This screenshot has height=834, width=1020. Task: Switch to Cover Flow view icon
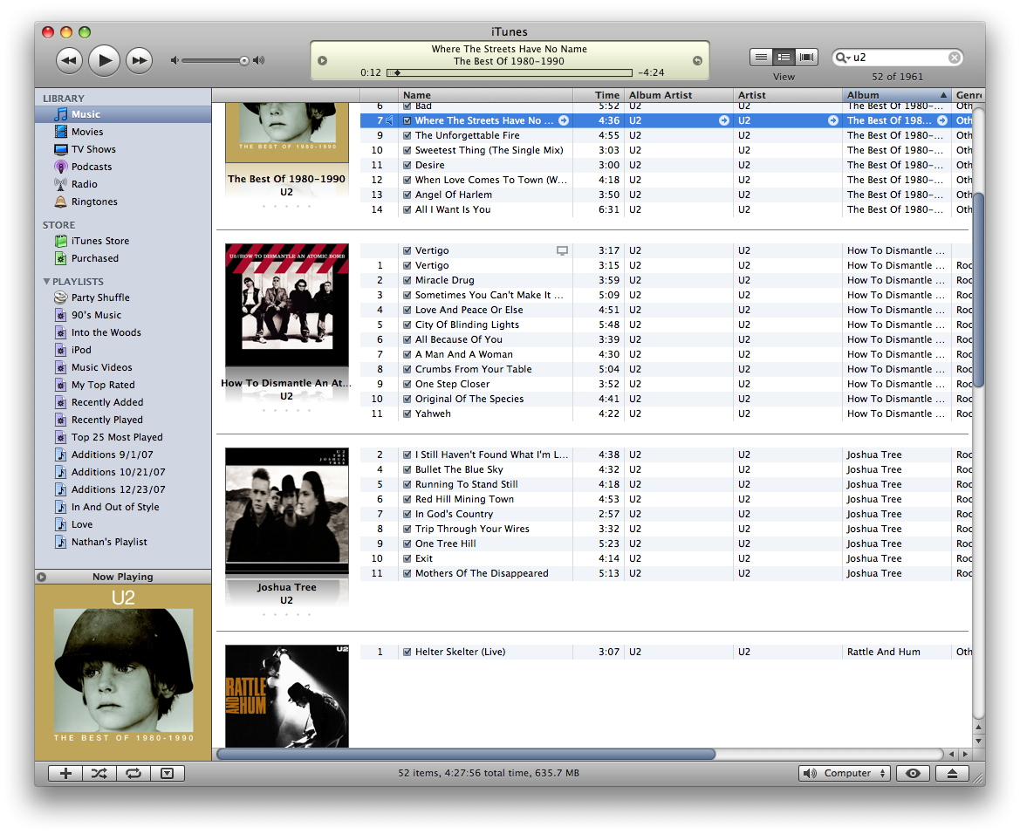[806, 58]
